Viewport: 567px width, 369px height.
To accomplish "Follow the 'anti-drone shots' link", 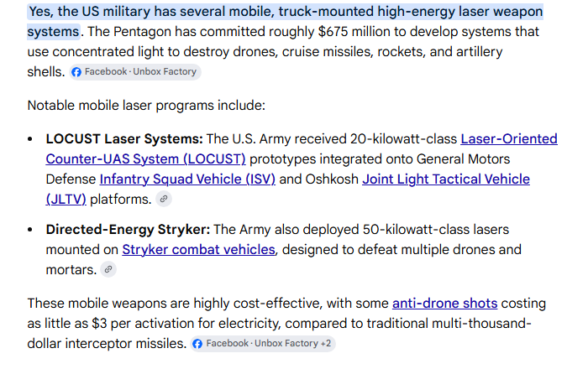I will [444, 304].
